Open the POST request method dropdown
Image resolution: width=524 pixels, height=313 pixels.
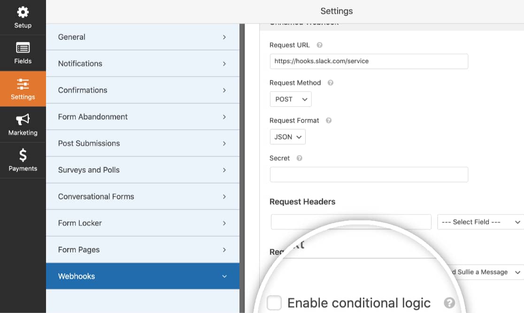[291, 99]
